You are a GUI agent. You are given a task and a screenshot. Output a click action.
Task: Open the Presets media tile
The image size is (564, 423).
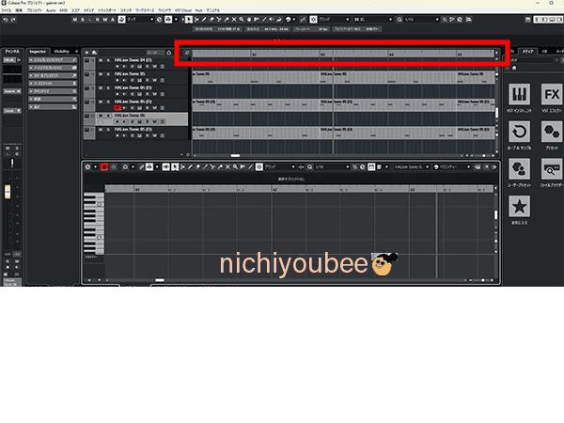tap(552, 135)
